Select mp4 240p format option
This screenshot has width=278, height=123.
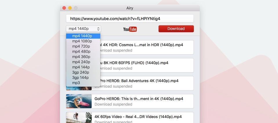(x=83, y=62)
